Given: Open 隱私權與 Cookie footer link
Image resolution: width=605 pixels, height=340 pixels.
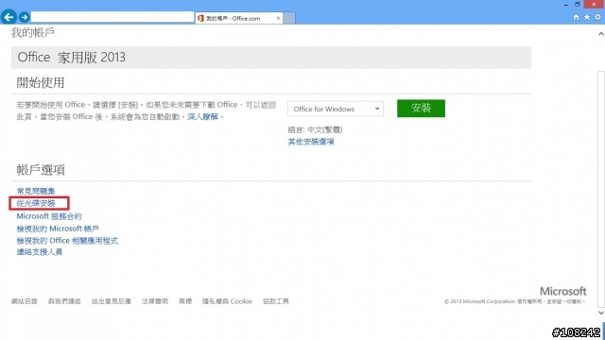Looking at the screenshot, I should click(x=227, y=301).
